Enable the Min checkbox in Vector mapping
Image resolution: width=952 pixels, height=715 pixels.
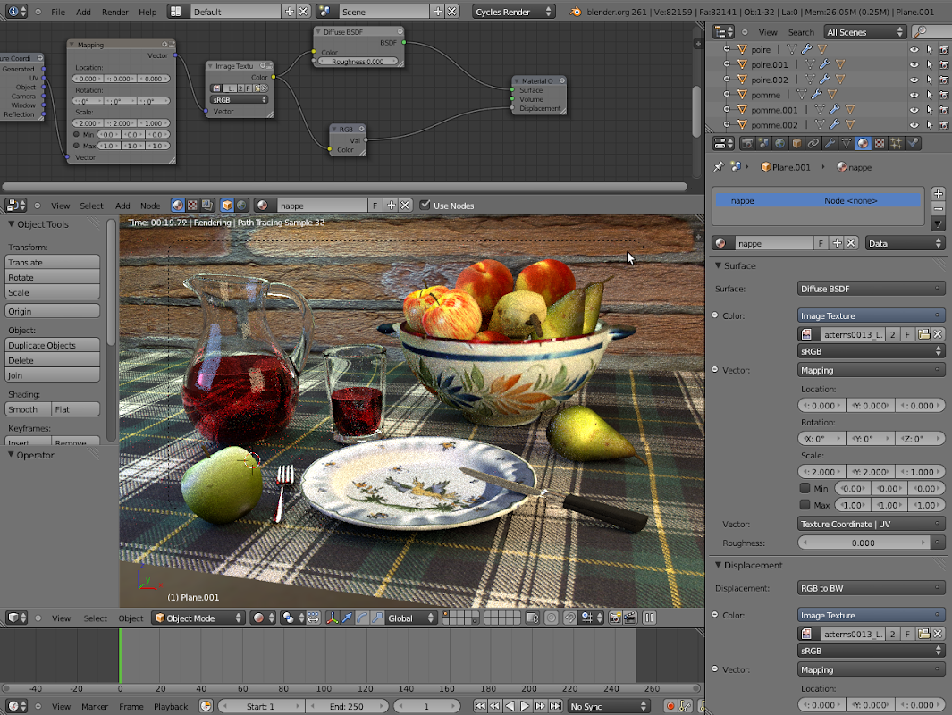(805, 489)
